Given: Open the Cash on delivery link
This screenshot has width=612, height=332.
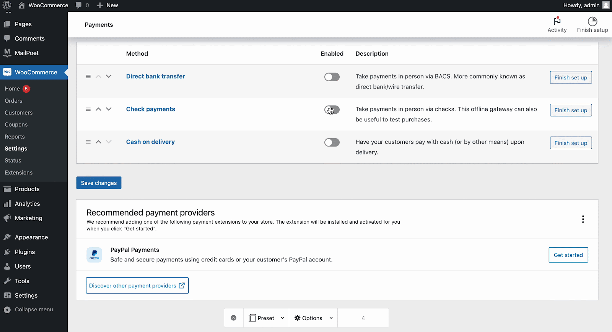Looking at the screenshot, I should tap(150, 142).
